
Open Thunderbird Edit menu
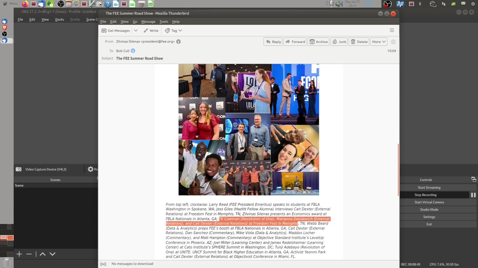113,22
